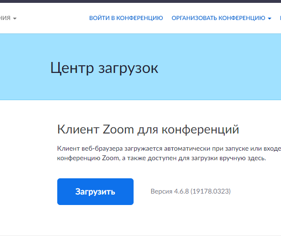This screenshot has height=236, width=281.
Task: Click description line starting Клиент веб-браузера
Action: pos(169,148)
